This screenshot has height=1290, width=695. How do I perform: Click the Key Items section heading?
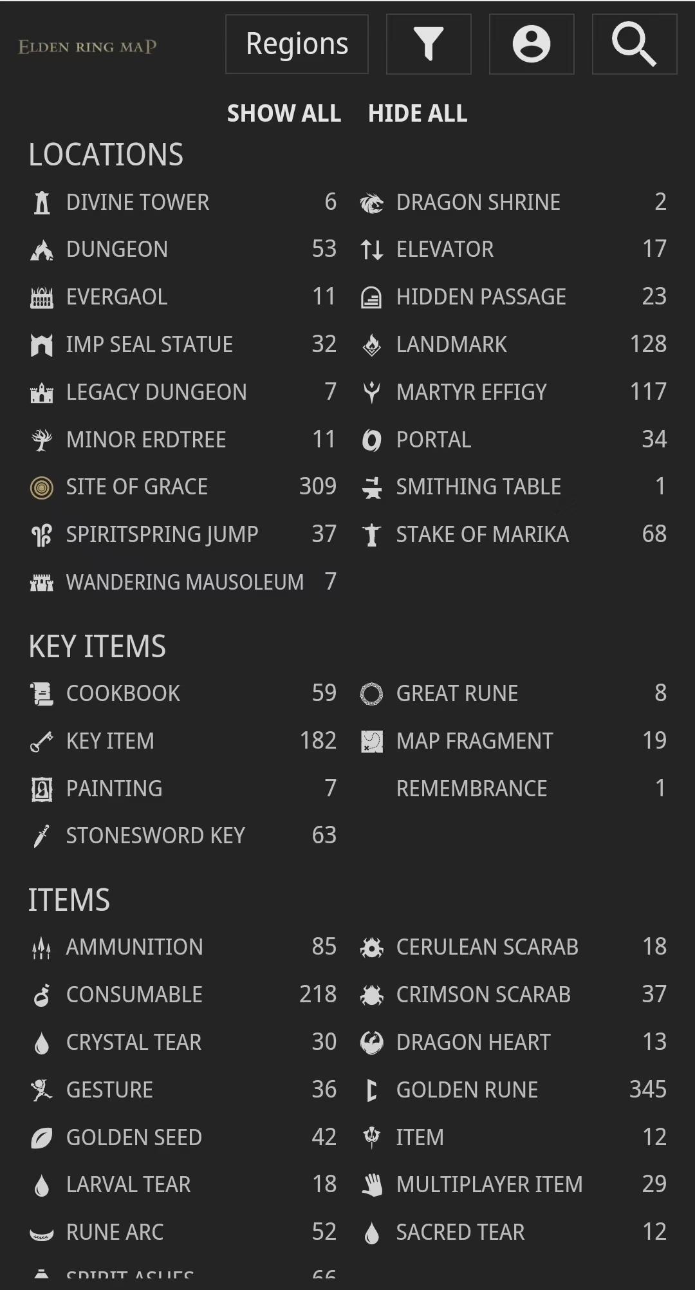click(97, 646)
